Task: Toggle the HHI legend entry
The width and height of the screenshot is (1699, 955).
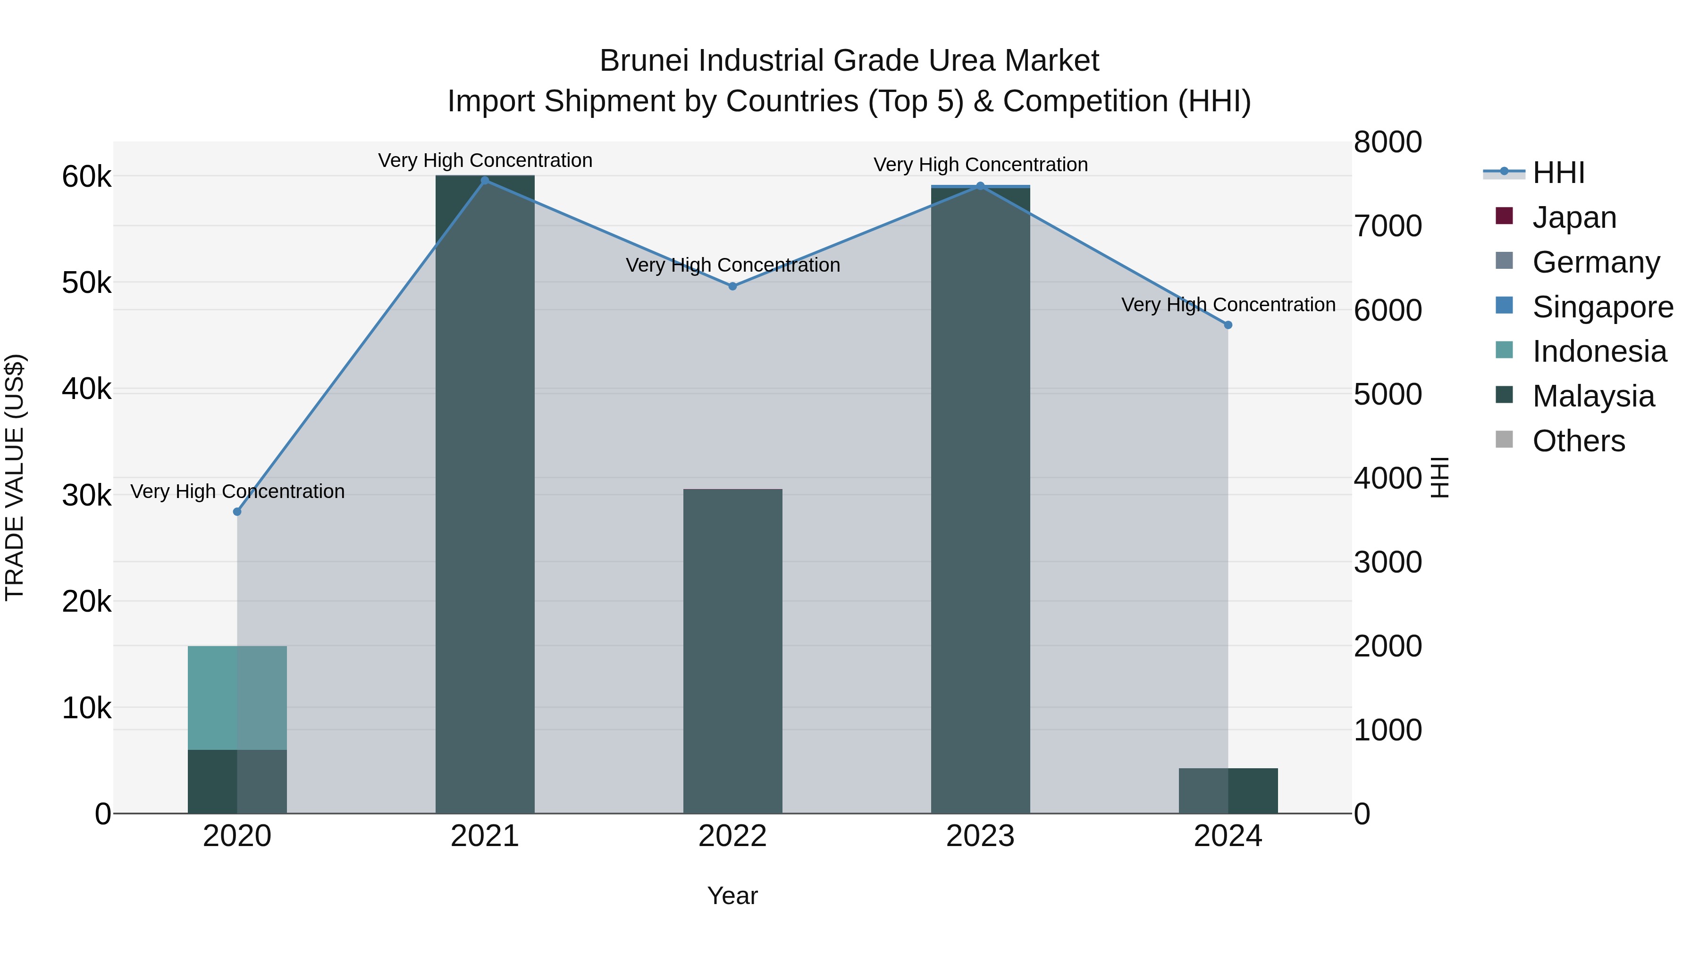Action: pos(1534,173)
